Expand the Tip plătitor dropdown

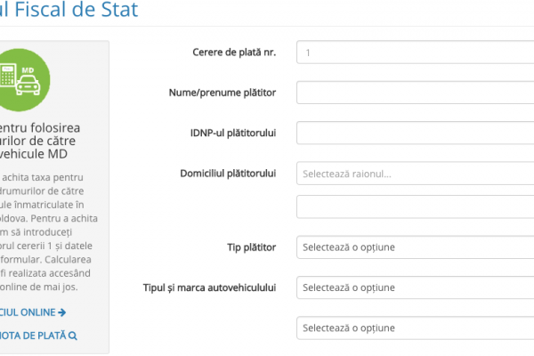pos(415,247)
